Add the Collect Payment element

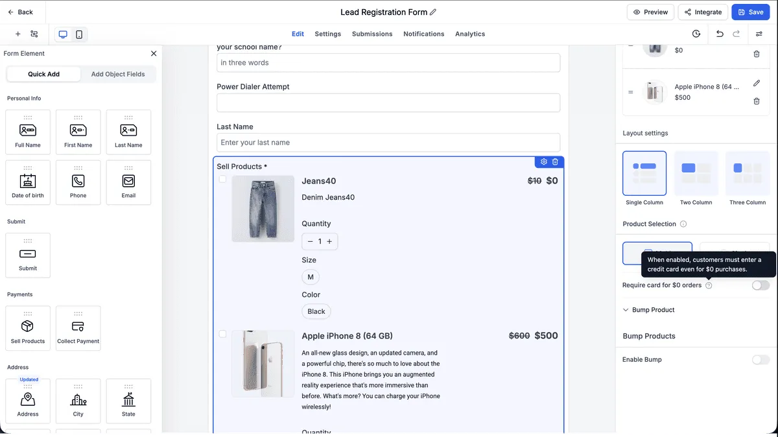tap(78, 328)
